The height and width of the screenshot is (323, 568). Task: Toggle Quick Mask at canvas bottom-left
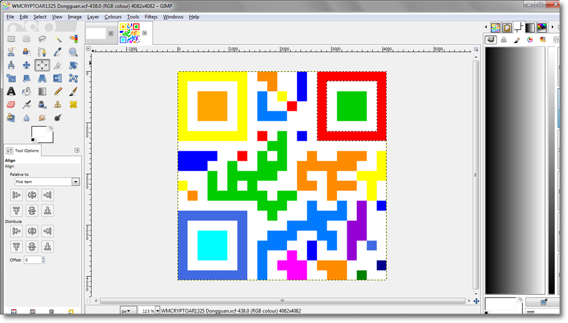[x=88, y=301]
